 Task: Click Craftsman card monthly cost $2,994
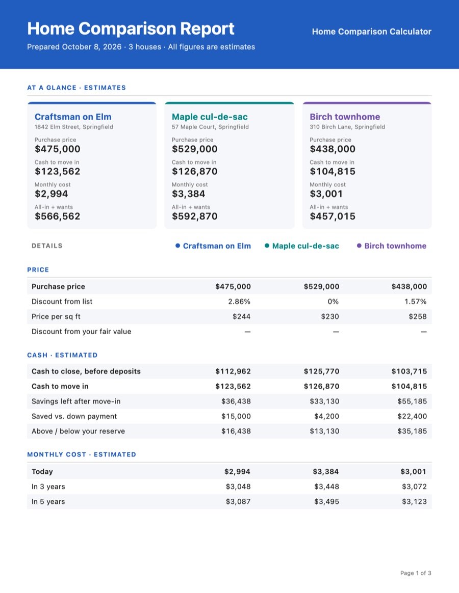pos(52,194)
